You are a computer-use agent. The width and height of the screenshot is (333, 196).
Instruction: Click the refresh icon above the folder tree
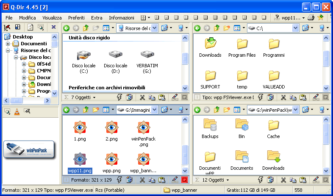tap(31, 27)
